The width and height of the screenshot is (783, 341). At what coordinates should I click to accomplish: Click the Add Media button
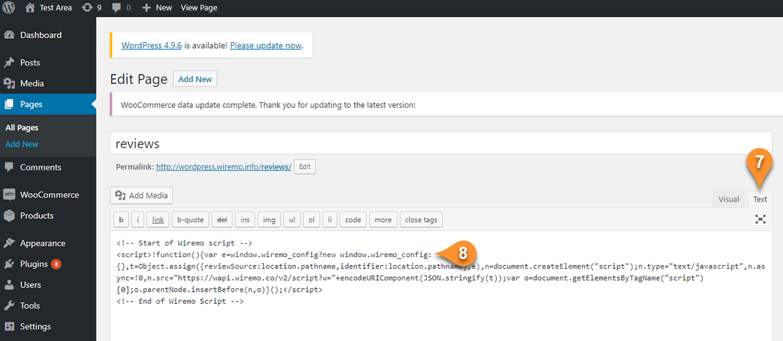[x=142, y=195]
